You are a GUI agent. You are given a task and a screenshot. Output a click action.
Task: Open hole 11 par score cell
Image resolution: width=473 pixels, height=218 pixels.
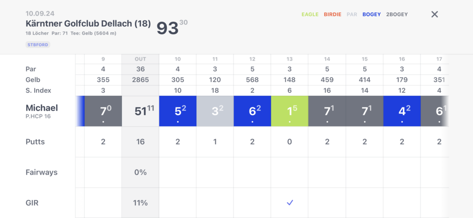pyautogui.click(x=215, y=111)
